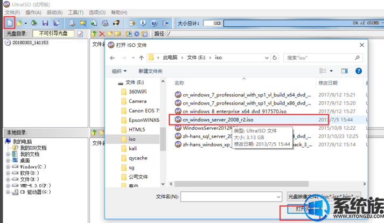Click the 路径 path input field

(275, 34)
